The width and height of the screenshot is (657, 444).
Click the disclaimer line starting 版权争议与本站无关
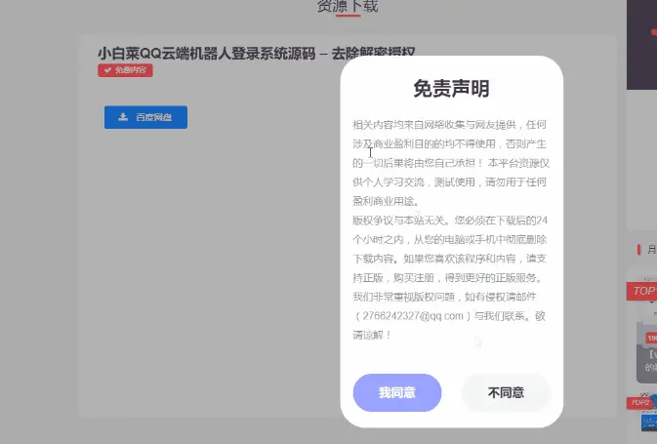point(450,221)
